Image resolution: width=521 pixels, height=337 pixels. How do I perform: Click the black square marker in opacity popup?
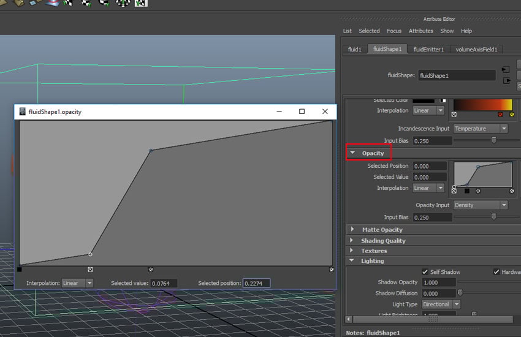point(20,269)
